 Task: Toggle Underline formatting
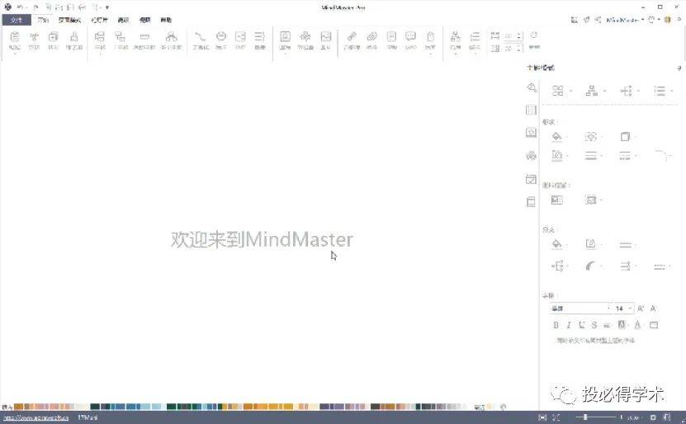(581, 325)
